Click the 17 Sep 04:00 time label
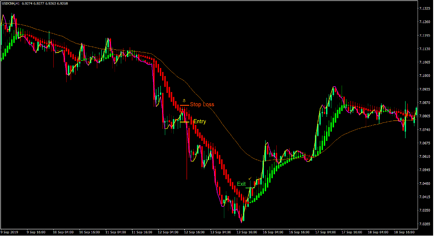 [325, 232]
